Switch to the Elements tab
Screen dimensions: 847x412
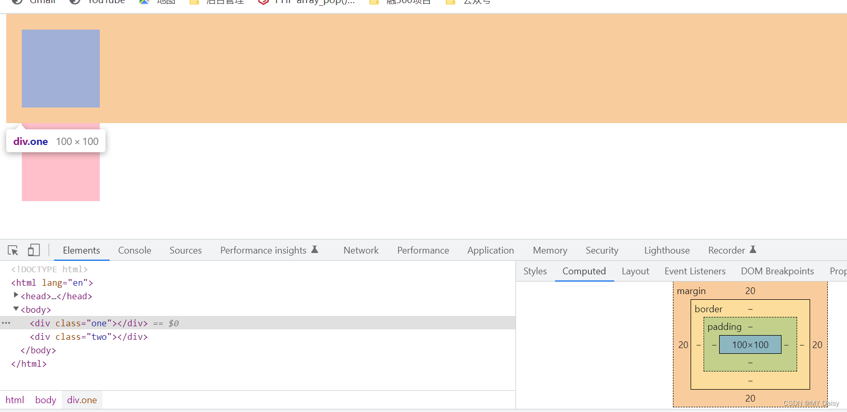point(82,250)
